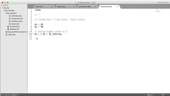Click the tab history forward arrow
The height and width of the screenshot is (96, 170).
coord(31,6)
